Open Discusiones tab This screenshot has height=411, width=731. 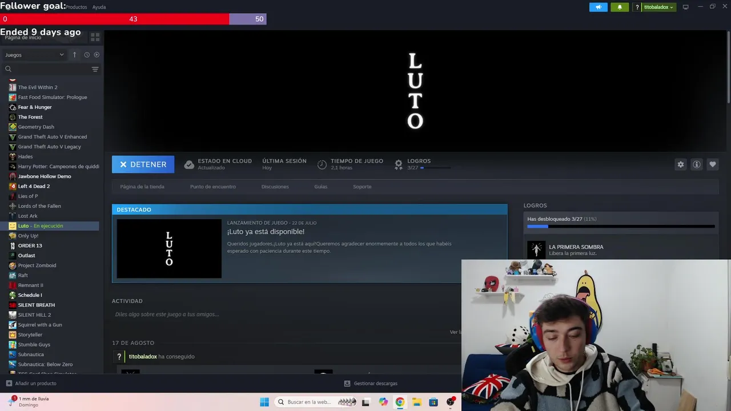point(275,187)
